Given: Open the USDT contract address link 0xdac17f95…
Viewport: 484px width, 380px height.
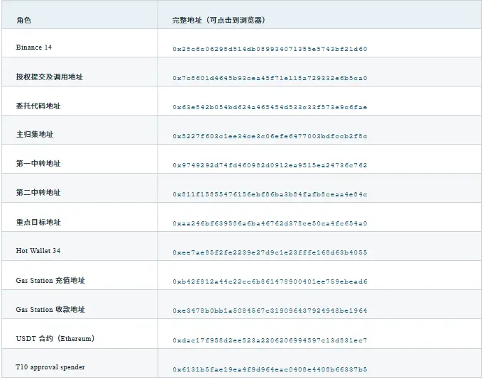Looking at the screenshot, I should (x=270, y=340).
